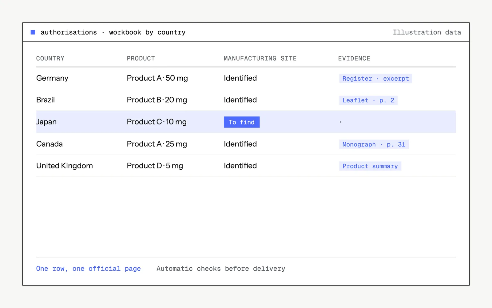Click the 'One row, one official page' footer text
492x308 pixels.
(x=89, y=269)
